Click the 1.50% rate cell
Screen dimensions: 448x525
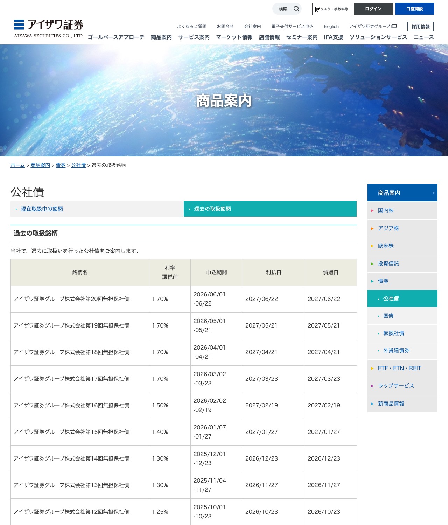pyautogui.click(x=170, y=405)
